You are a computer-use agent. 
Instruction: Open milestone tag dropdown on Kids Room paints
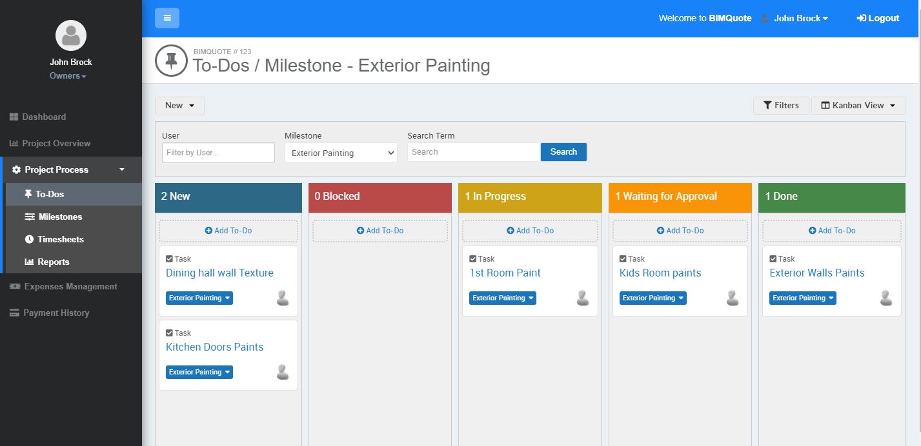point(653,298)
